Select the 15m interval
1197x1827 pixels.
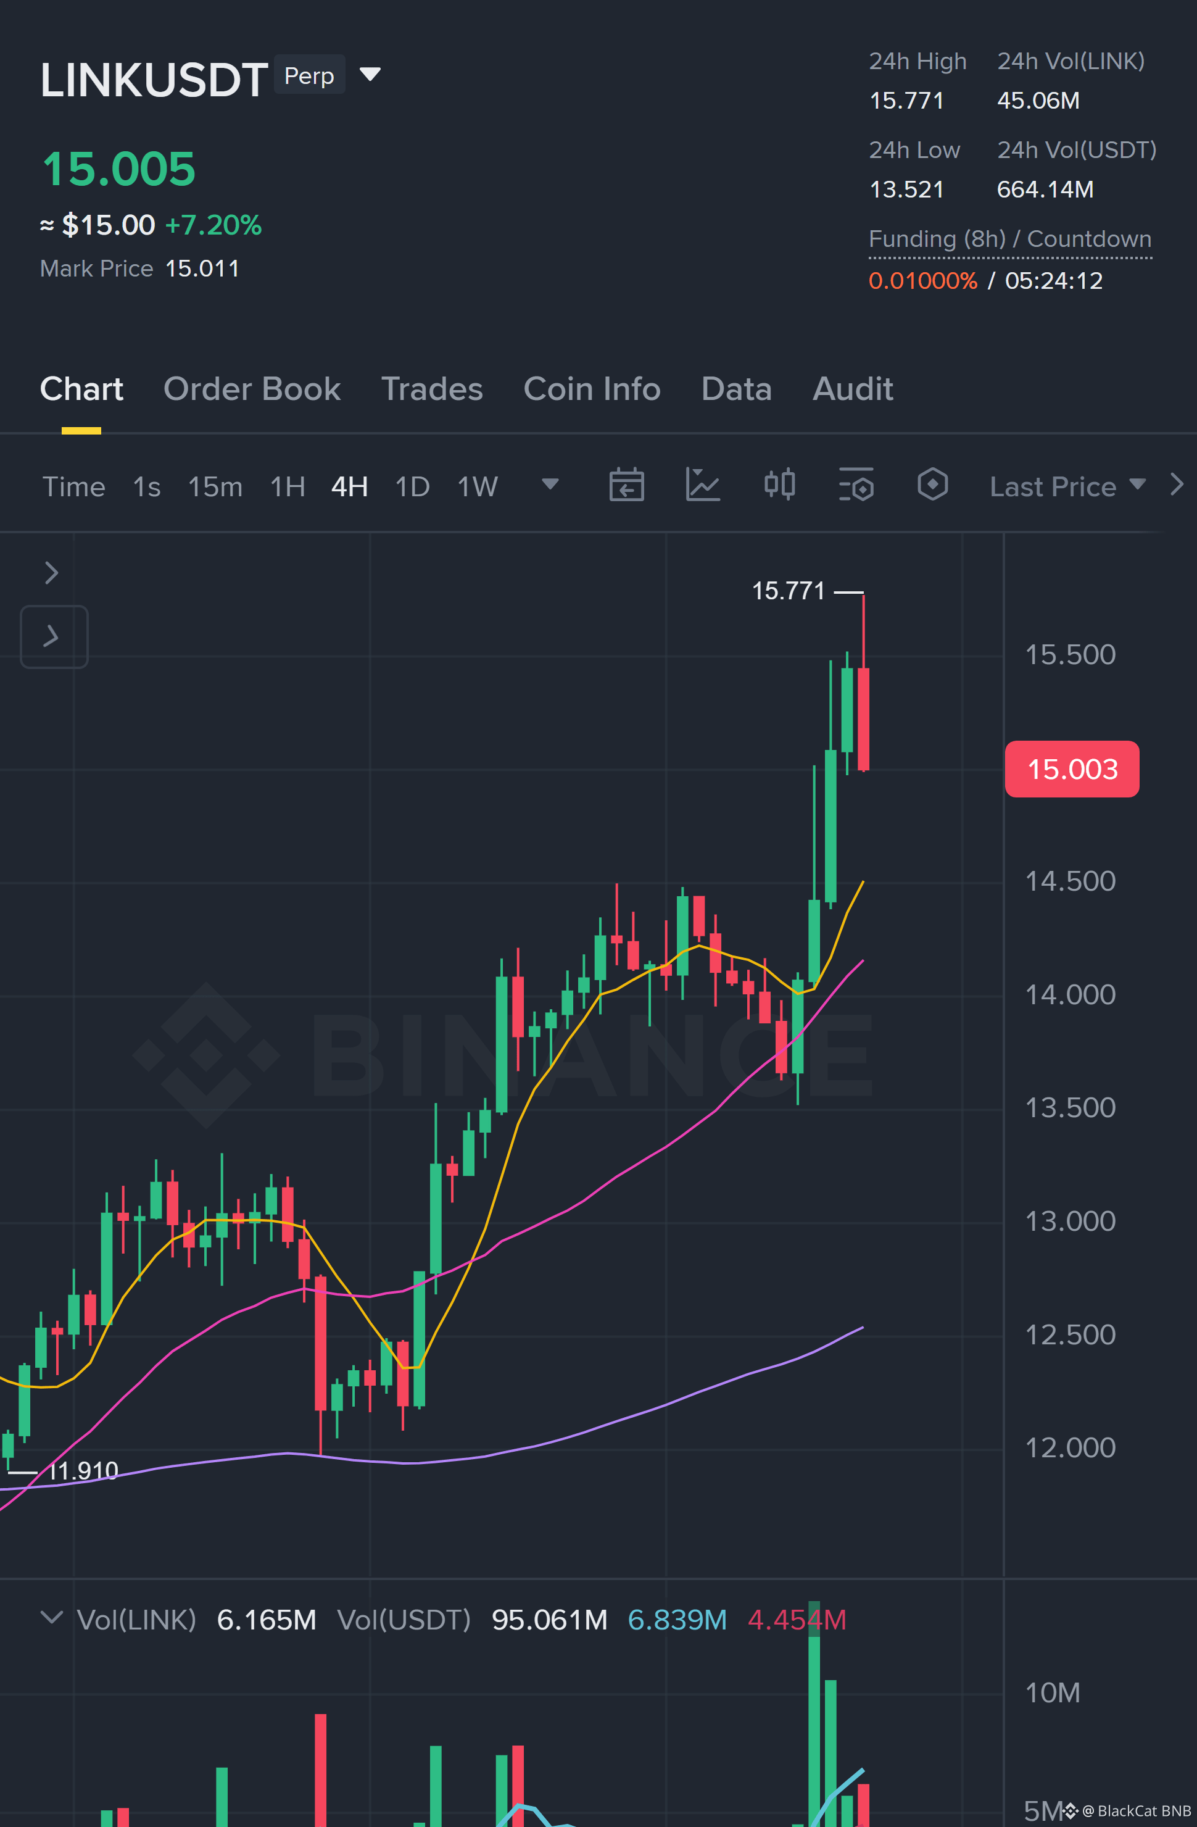(x=215, y=487)
